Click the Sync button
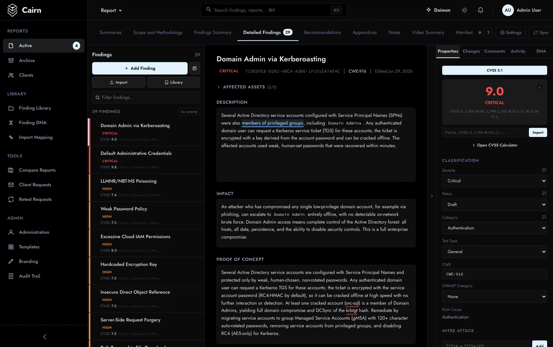 pos(541,33)
